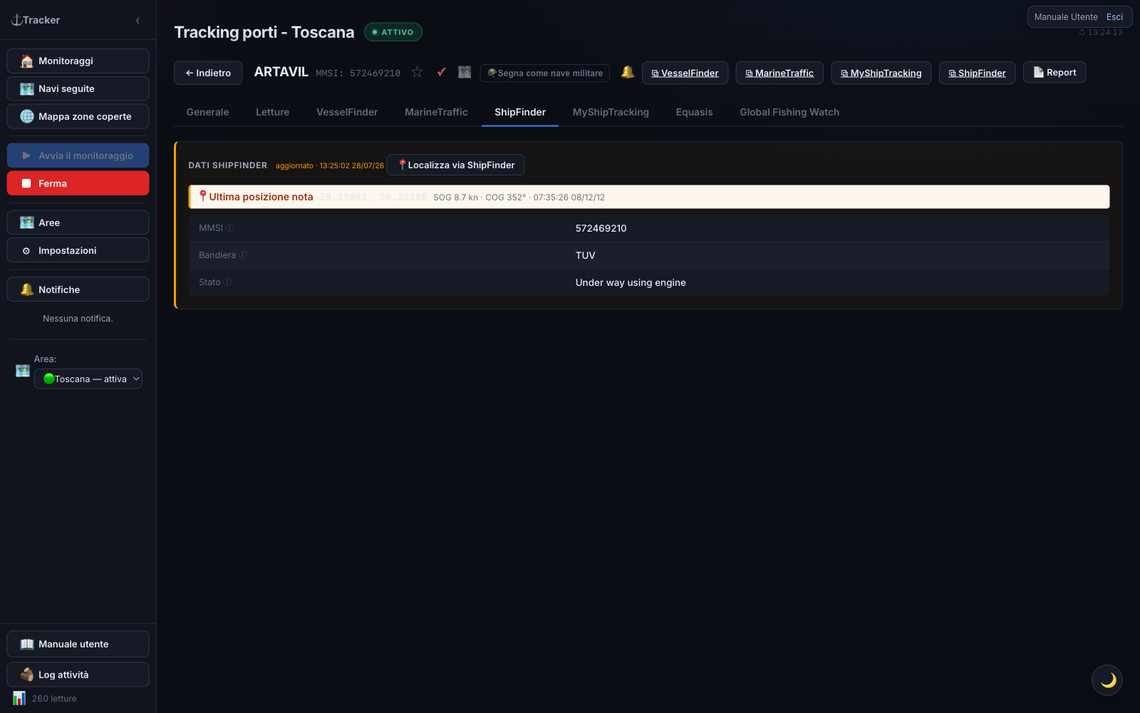Open the Toscana area dropdown
The height and width of the screenshot is (713, 1140).
[88, 379]
